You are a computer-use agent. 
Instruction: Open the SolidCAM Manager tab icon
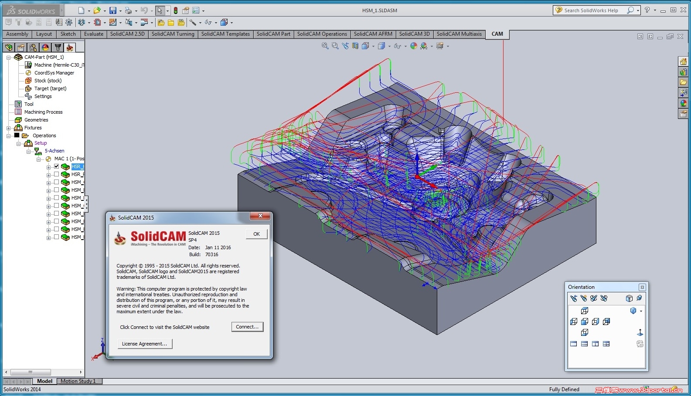tap(69, 47)
